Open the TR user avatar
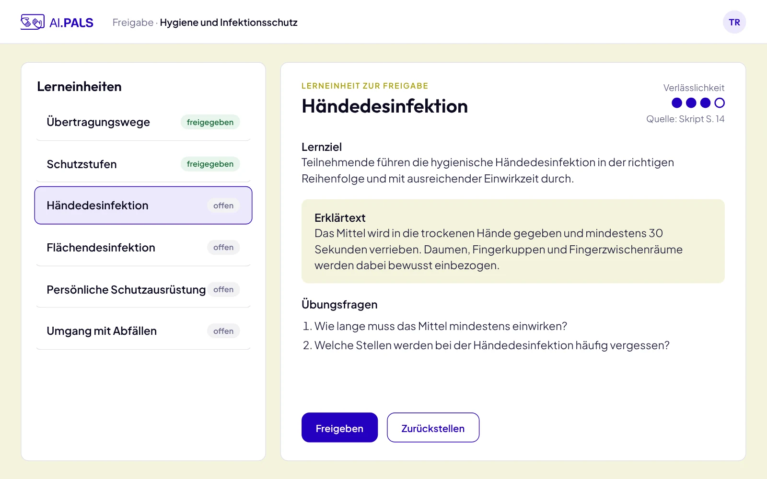This screenshot has width=767, height=479. 734,22
